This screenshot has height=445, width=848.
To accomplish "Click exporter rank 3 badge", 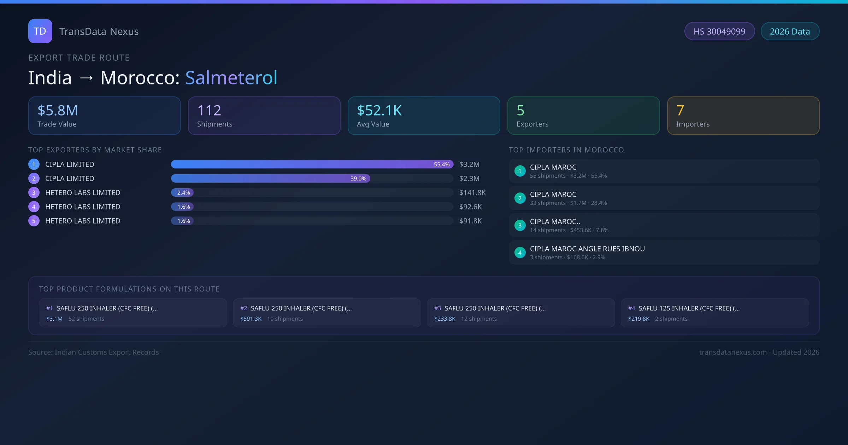I will click(x=34, y=192).
